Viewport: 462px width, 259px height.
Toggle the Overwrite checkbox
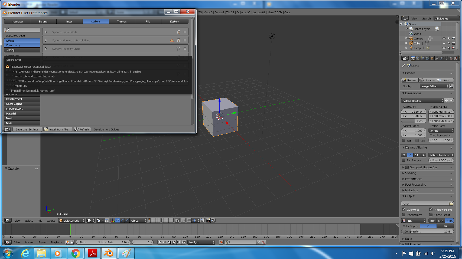pos(404,210)
